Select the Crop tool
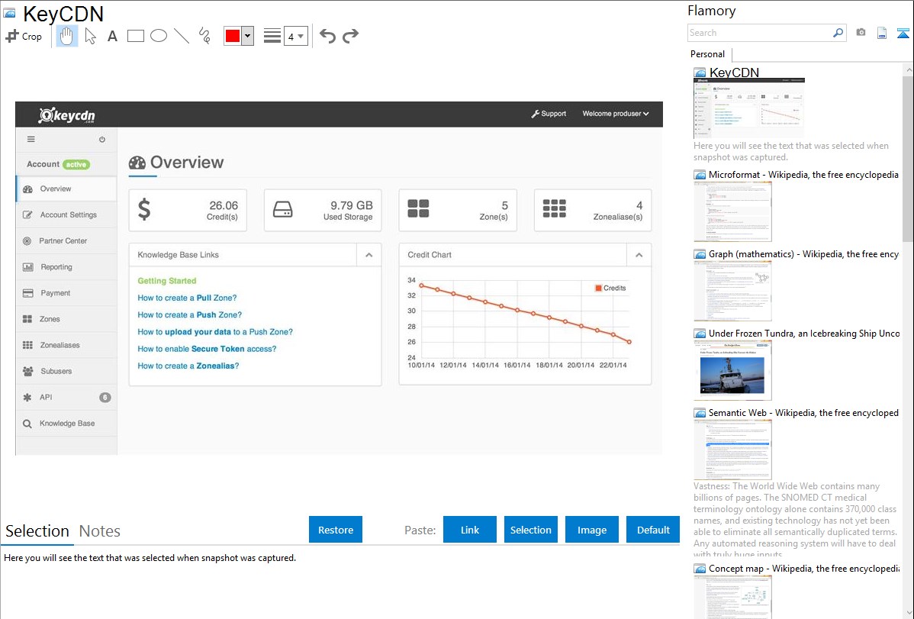Image resolution: width=914 pixels, height=619 pixels. pyautogui.click(x=24, y=36)
